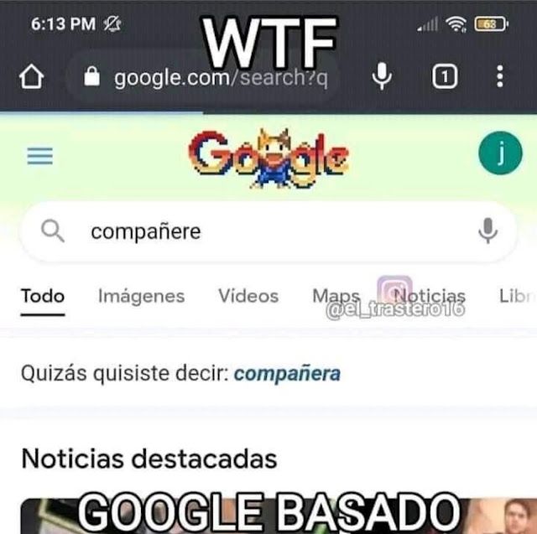
Task: Tap the padlock site security icon
Action: pyautogui.click(x=91, y=76)
